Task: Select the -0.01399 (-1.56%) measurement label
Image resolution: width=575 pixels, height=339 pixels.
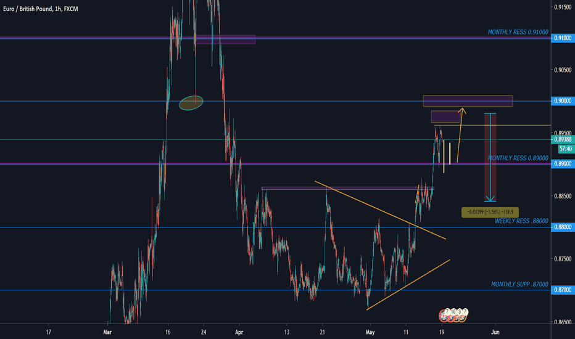Action: pyautogui.click(x=490, y=212)
